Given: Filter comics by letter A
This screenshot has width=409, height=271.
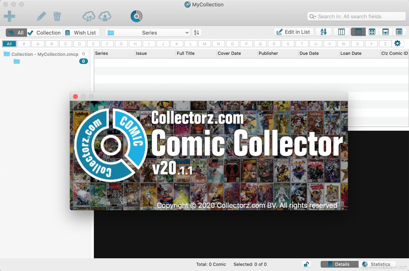Looking at the screenshot, I should click(x=38, y=44).
